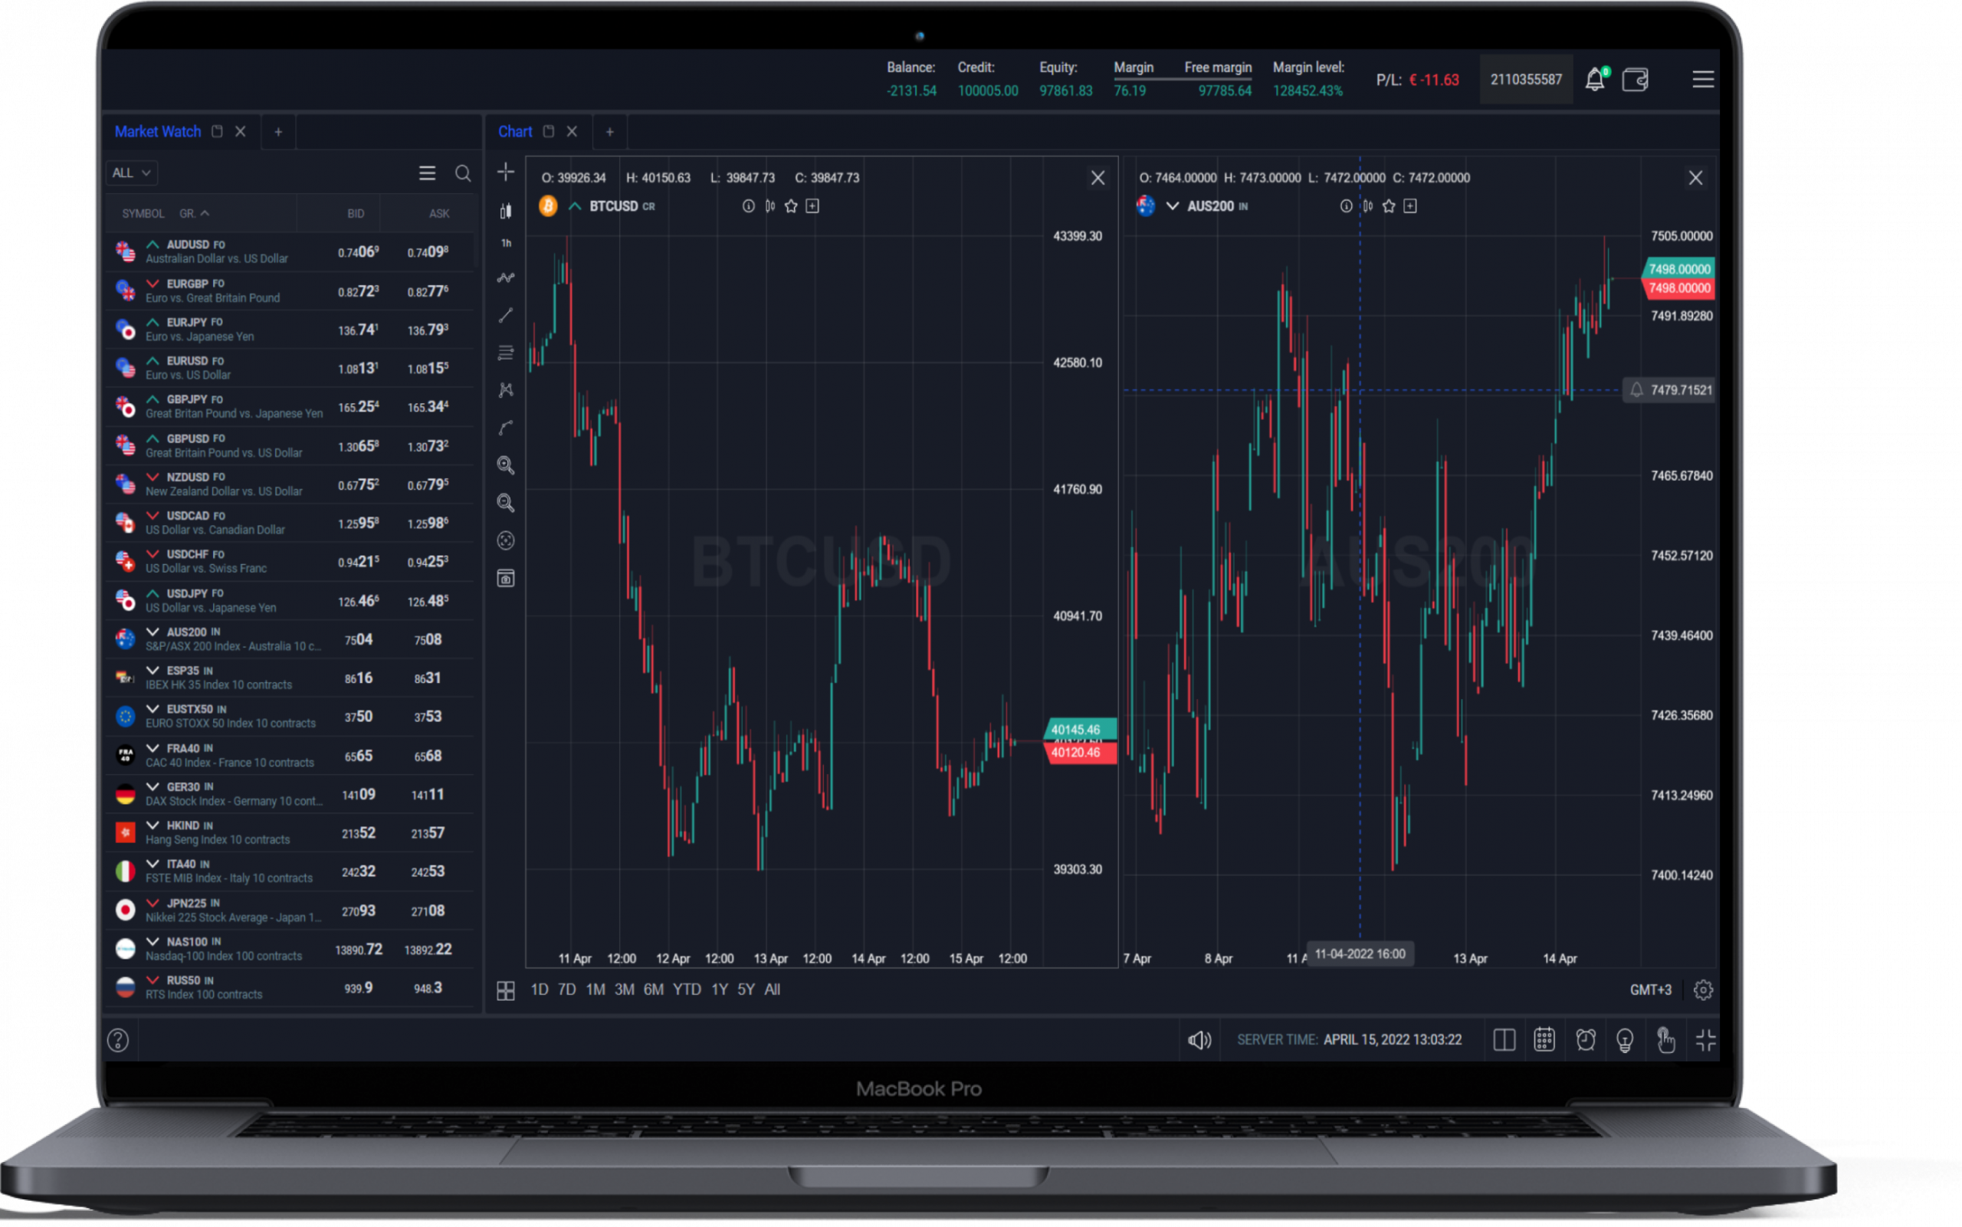
Task: Toggle AUS200 chart compare icon
Action: (1367, 206)
